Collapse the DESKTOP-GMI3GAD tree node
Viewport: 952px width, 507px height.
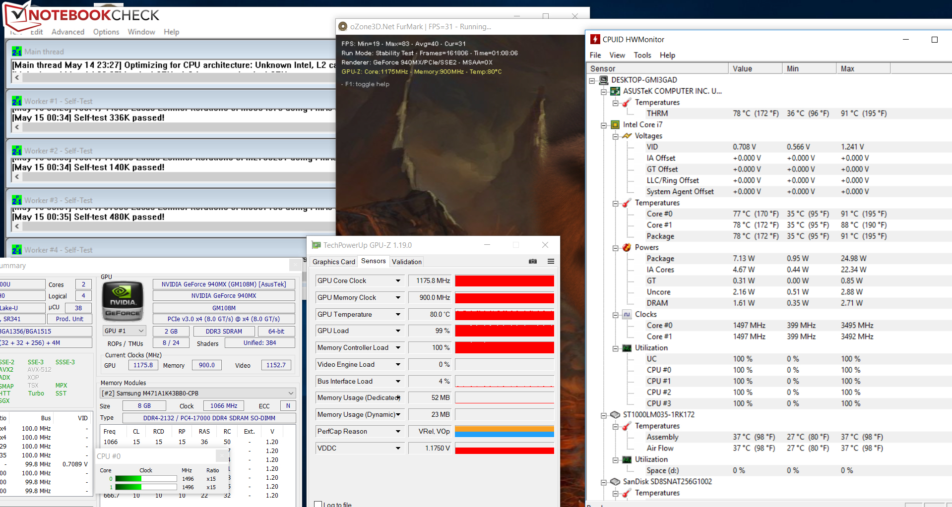pyautogui.click(x=592, y=80)
